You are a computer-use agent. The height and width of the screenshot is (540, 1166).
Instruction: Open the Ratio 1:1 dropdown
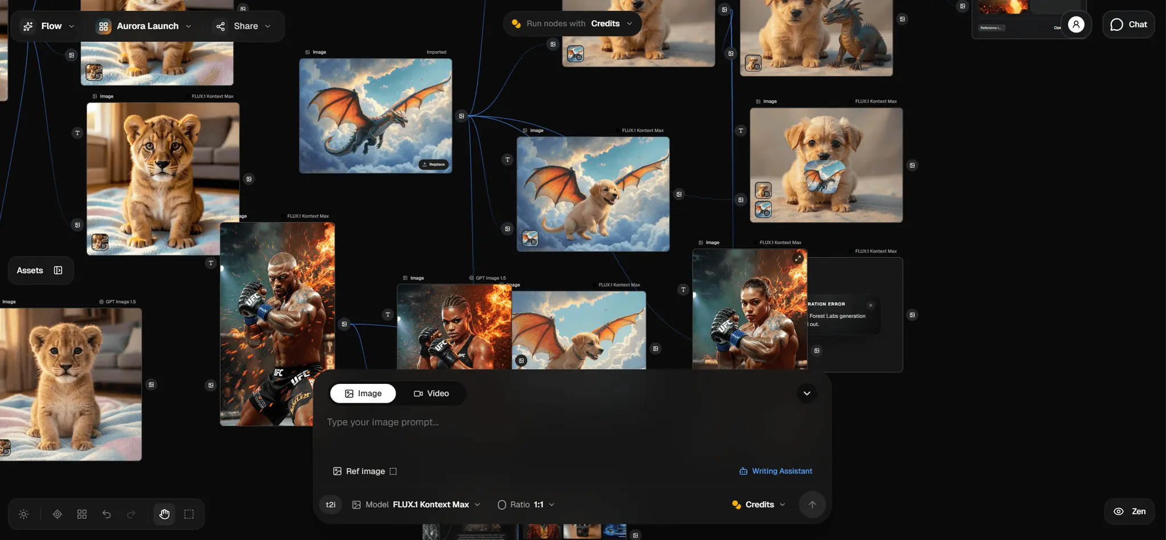click(526, 505)
